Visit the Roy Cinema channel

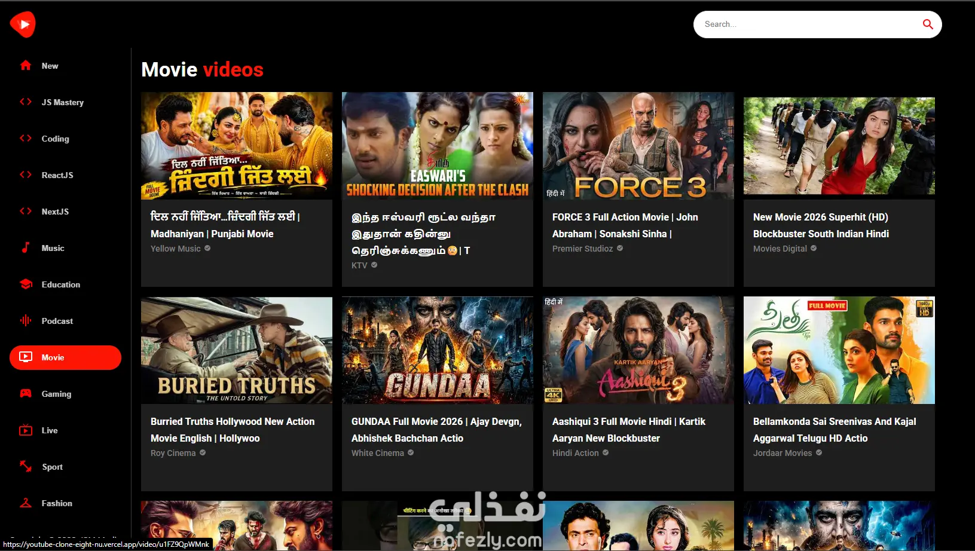[173, 453]
